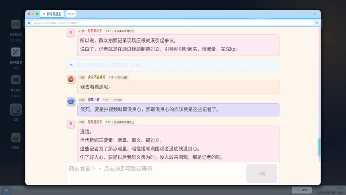
Task: Click the 发送 send button
Action: [x=262, y=174]
